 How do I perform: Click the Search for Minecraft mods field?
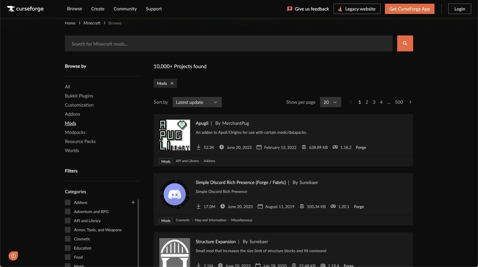228,43
